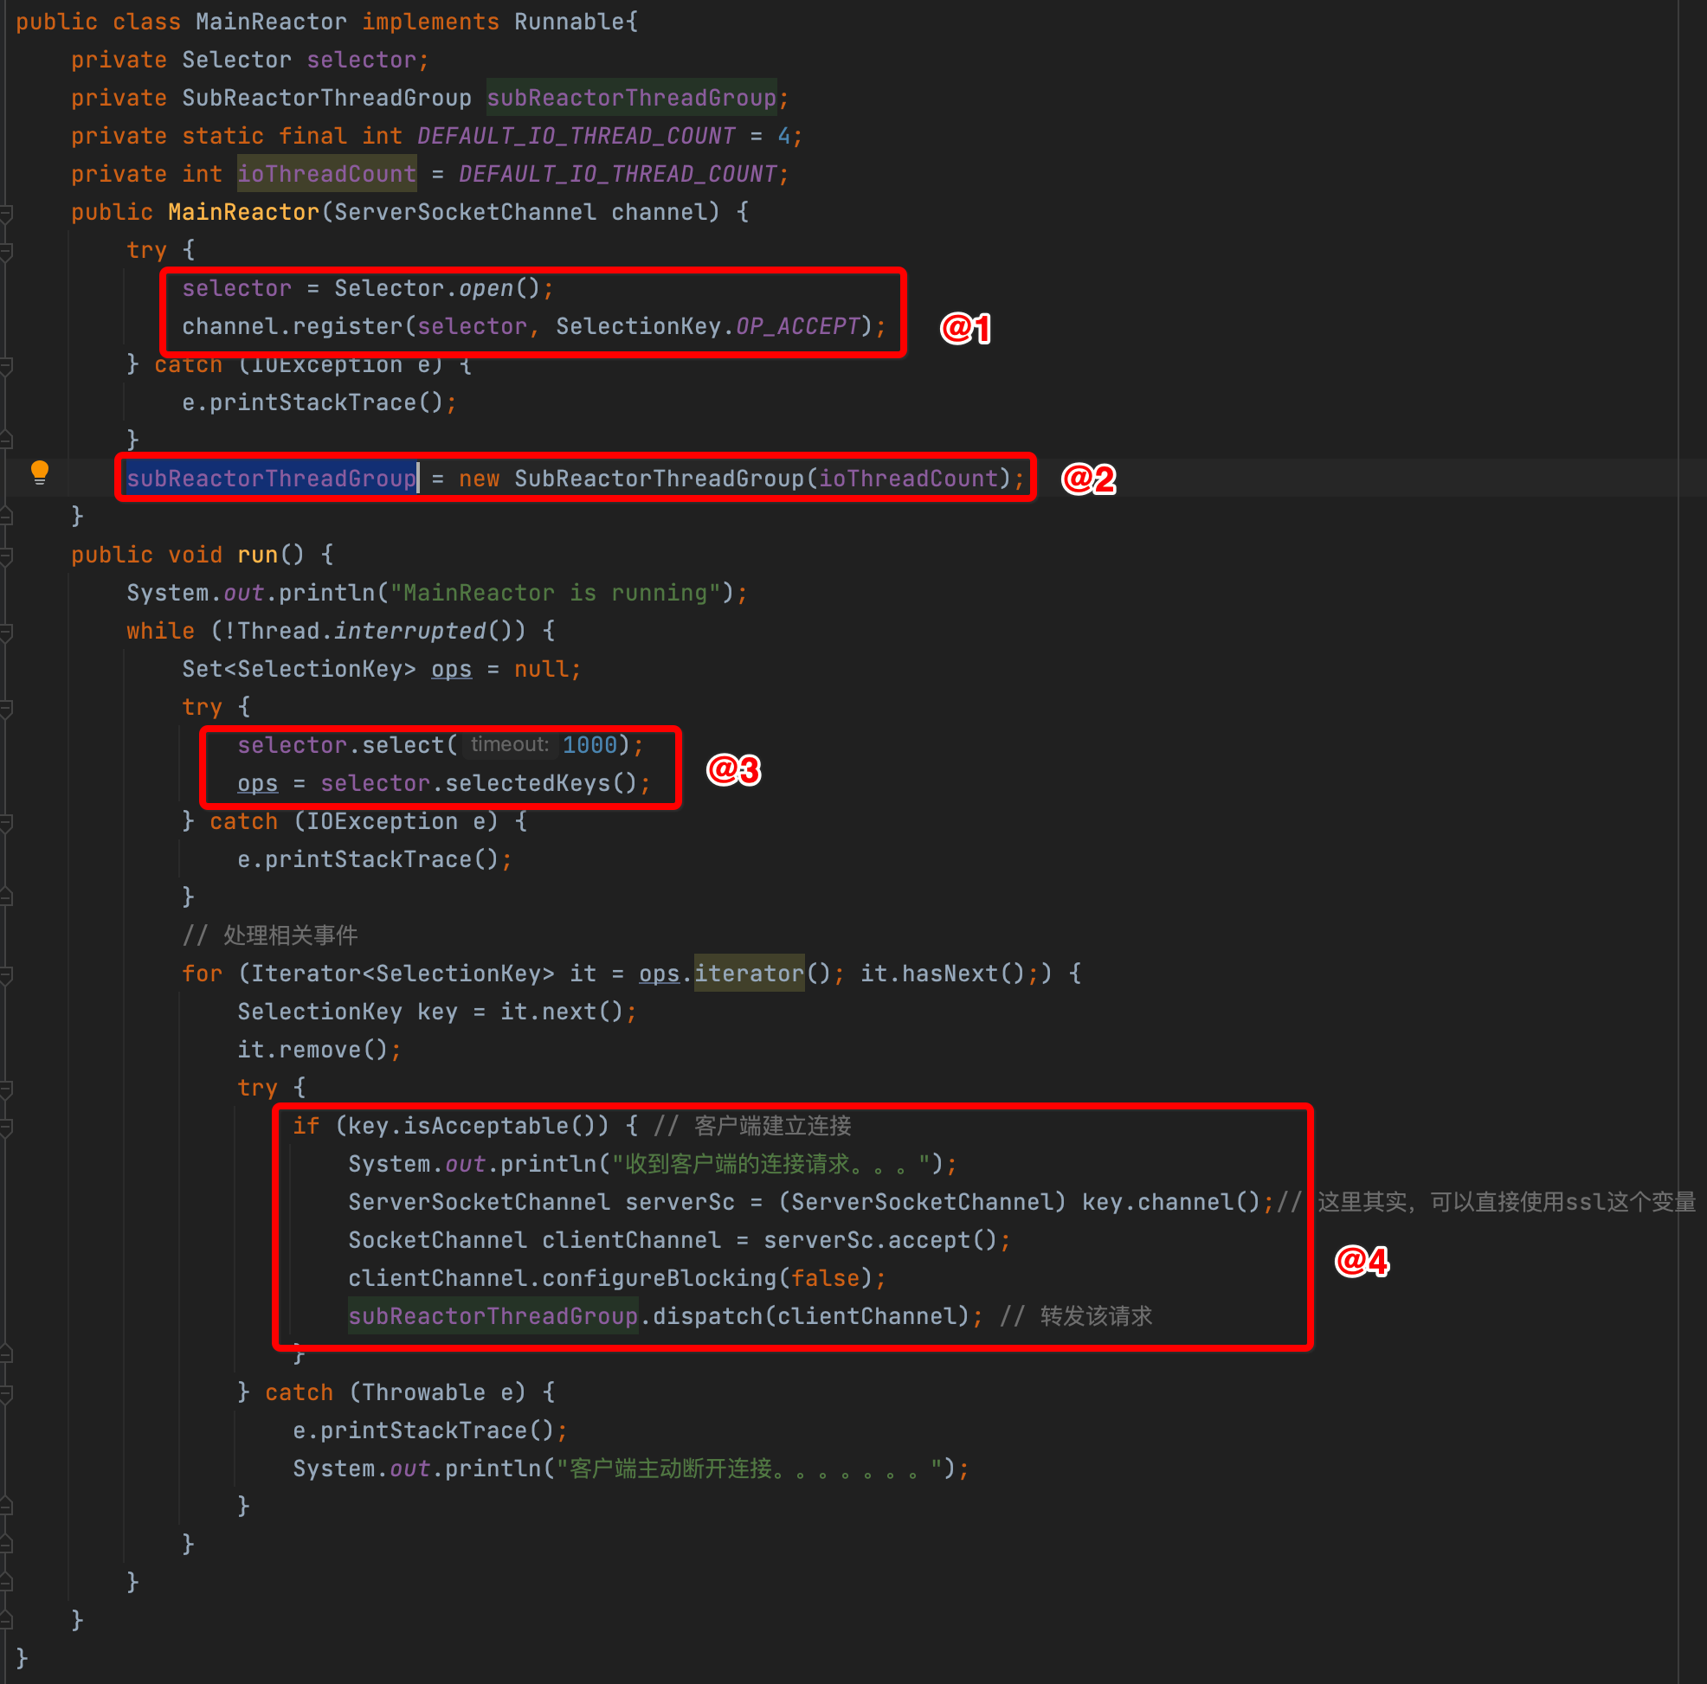Click the MainReactor class name in the declaration
The height and width of the screenshot is (1684, 1707).
click(x=270, y=22)
